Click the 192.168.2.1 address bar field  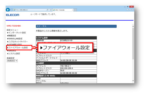coord(30,10)
